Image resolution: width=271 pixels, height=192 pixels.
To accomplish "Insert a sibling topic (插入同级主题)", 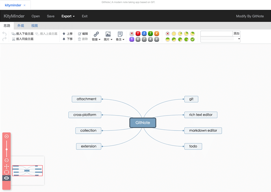I will 22,39.
